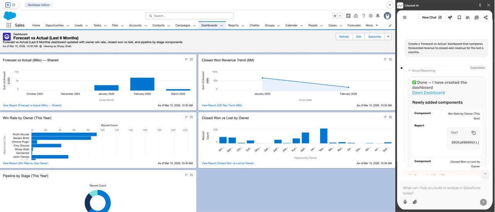This screenshot has height=212, width=495.
Task: Click the circular dropdown arrow at top bar
Action: click(390, 5)
